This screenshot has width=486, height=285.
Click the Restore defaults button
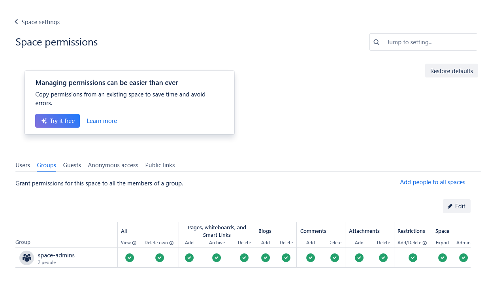[x=452, y=71]
